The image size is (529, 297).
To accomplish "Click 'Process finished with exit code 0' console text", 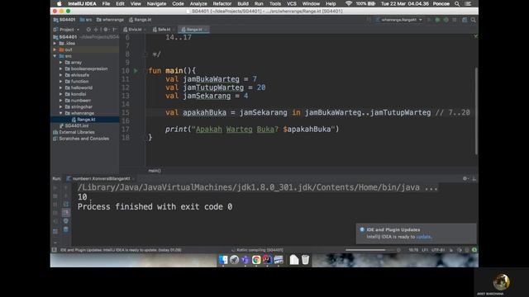I will (155, 207).
